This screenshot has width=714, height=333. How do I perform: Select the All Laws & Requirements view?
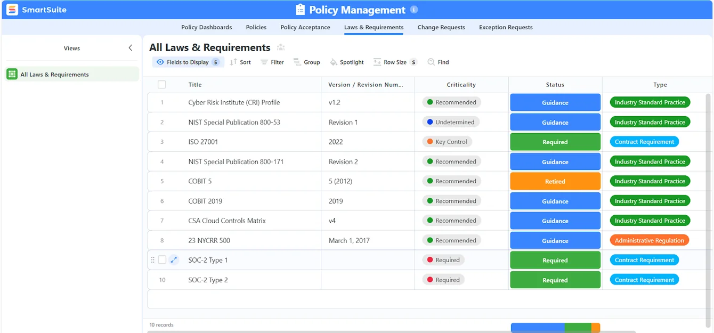tap(72, 75)
